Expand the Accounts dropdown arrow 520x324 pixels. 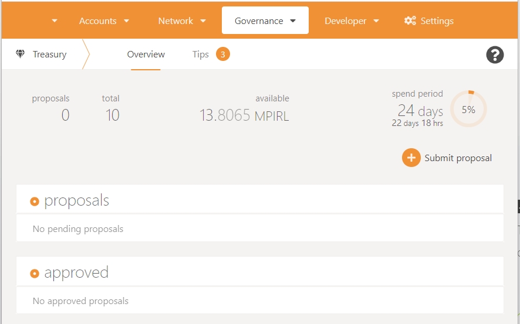[126, 21]
